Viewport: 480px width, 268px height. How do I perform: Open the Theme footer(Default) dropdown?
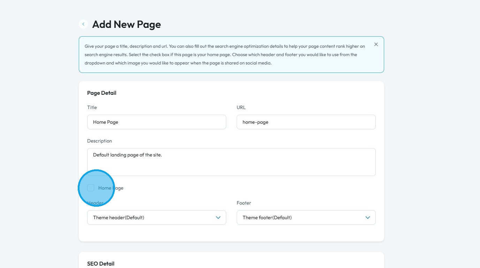point(306,217)
